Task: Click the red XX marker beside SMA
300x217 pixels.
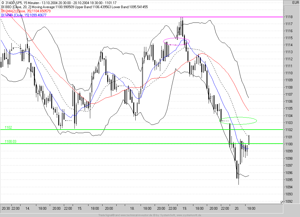Action: pos(3,11)
